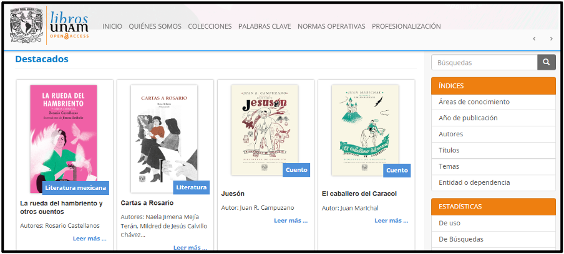
Task: Open PROFESIONALIZACIÓN section
Action: 406,26
